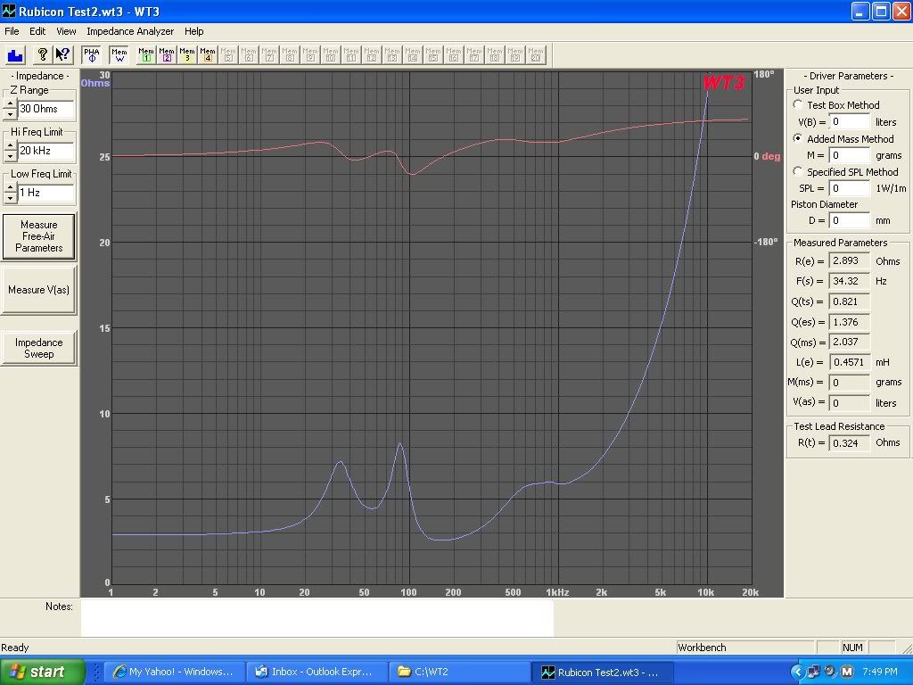Activate the context help pointer icon
The width and height of the screenshot is (913, 685).
click(x=62, y=54)
